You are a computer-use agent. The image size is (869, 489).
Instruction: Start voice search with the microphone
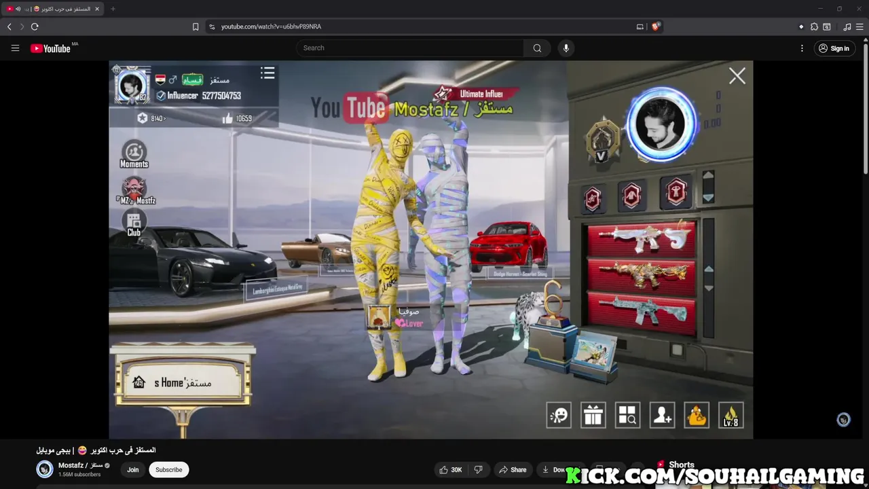pyautogui.click(x=566, y=48)
